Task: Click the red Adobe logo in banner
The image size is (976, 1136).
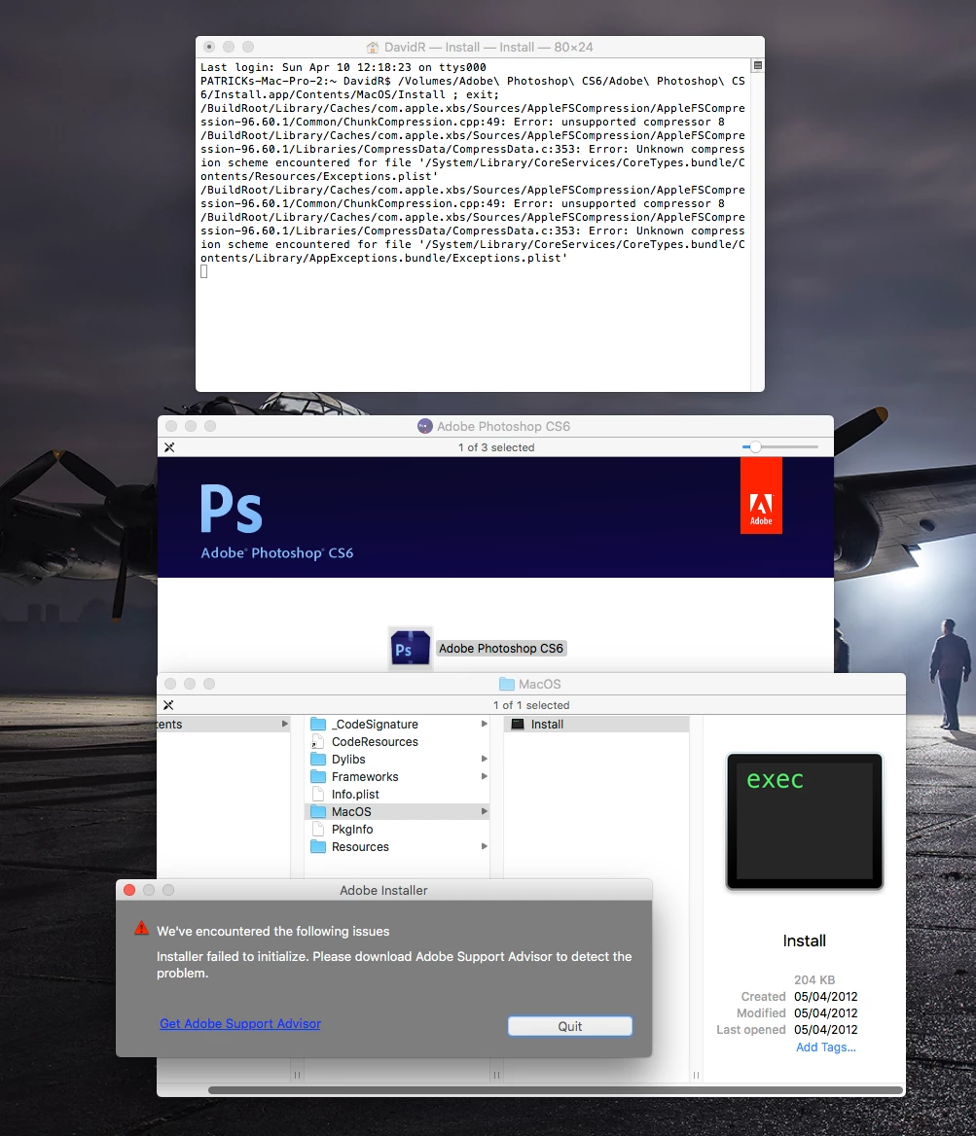Action: 761,496
